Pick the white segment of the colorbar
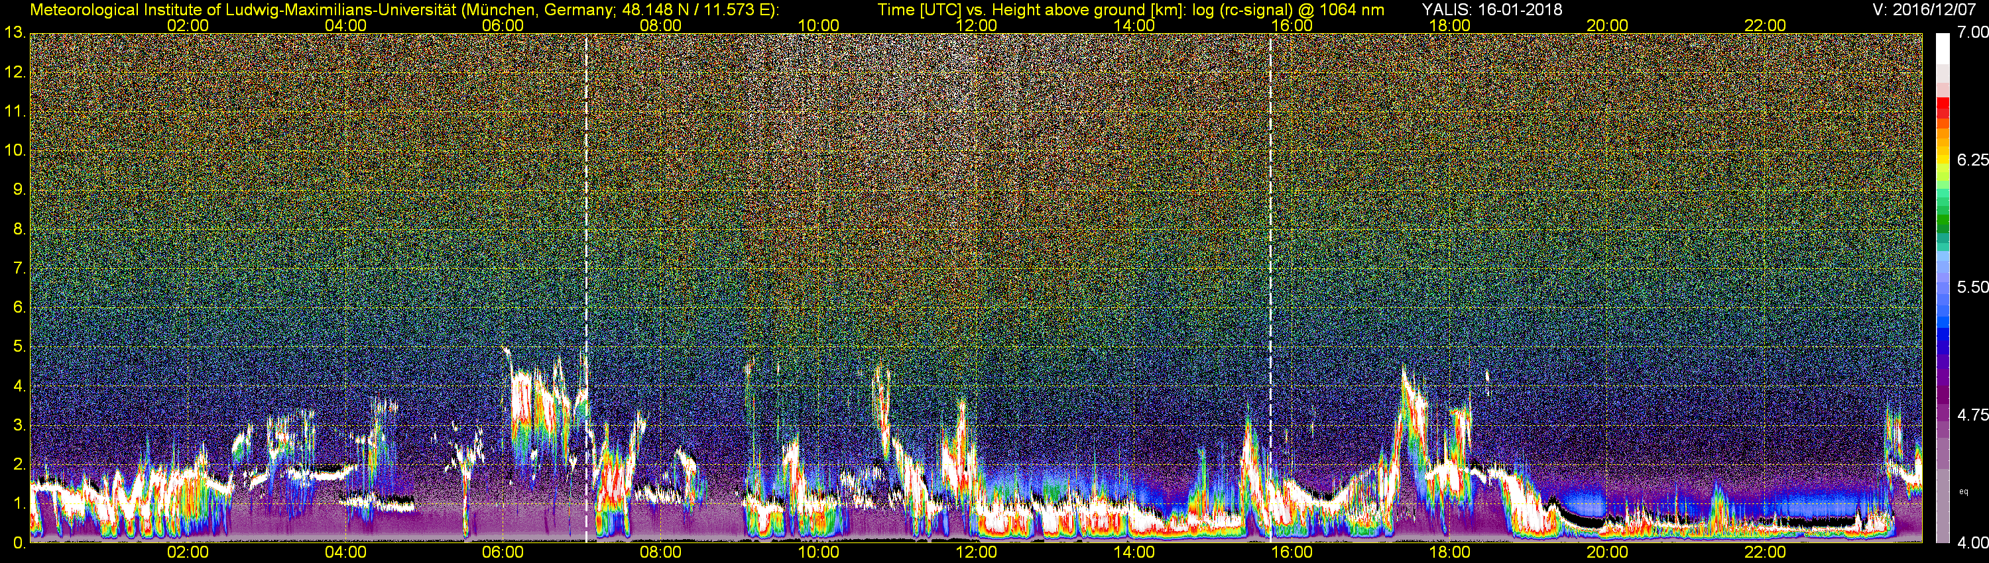The width and height of the screenshot is (1989, 563). point(1943,48)
